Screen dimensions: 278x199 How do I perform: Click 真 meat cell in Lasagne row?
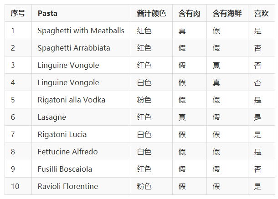182,117
